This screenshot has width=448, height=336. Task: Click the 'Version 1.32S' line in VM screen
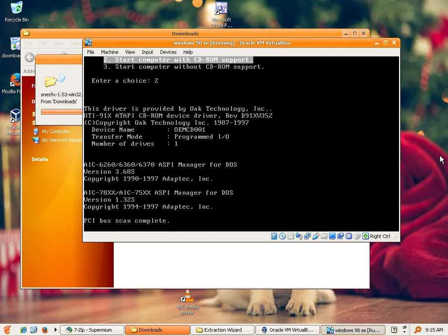(109, 199)
